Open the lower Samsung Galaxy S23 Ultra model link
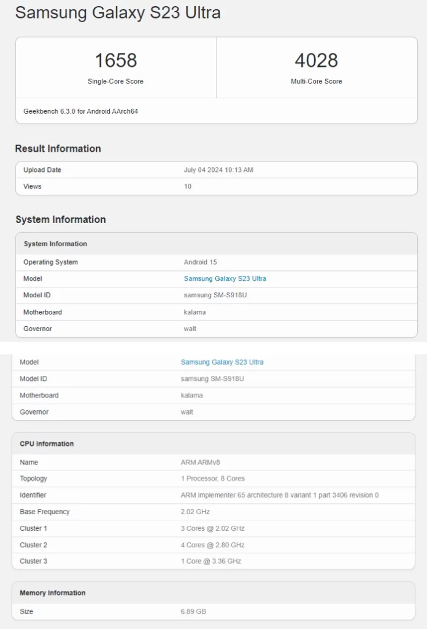The height and width of the screenshot is (629, 427). tap(222, 362)
